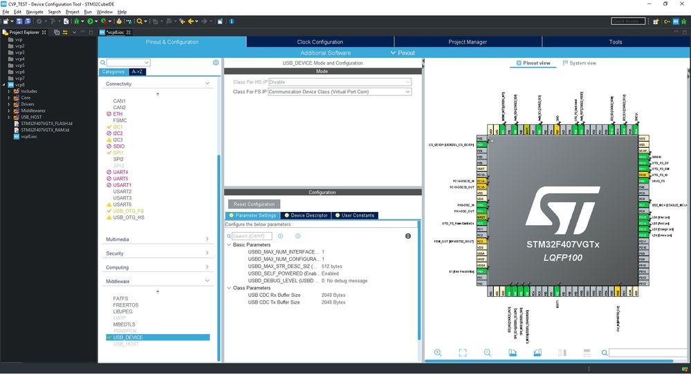The height and width of the screenshot is (388, 691).
Task: Collapse the Middleware category
Action: 207,281
